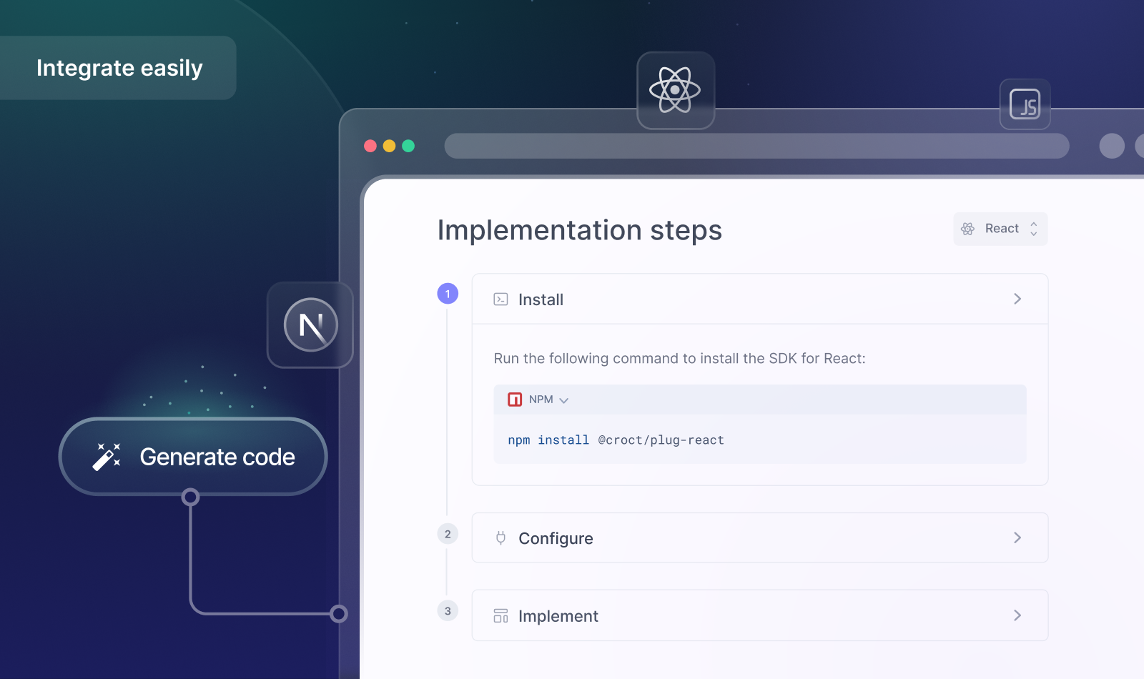
Task: Expand the Implement step chevron
Action: click(1017, 615)
